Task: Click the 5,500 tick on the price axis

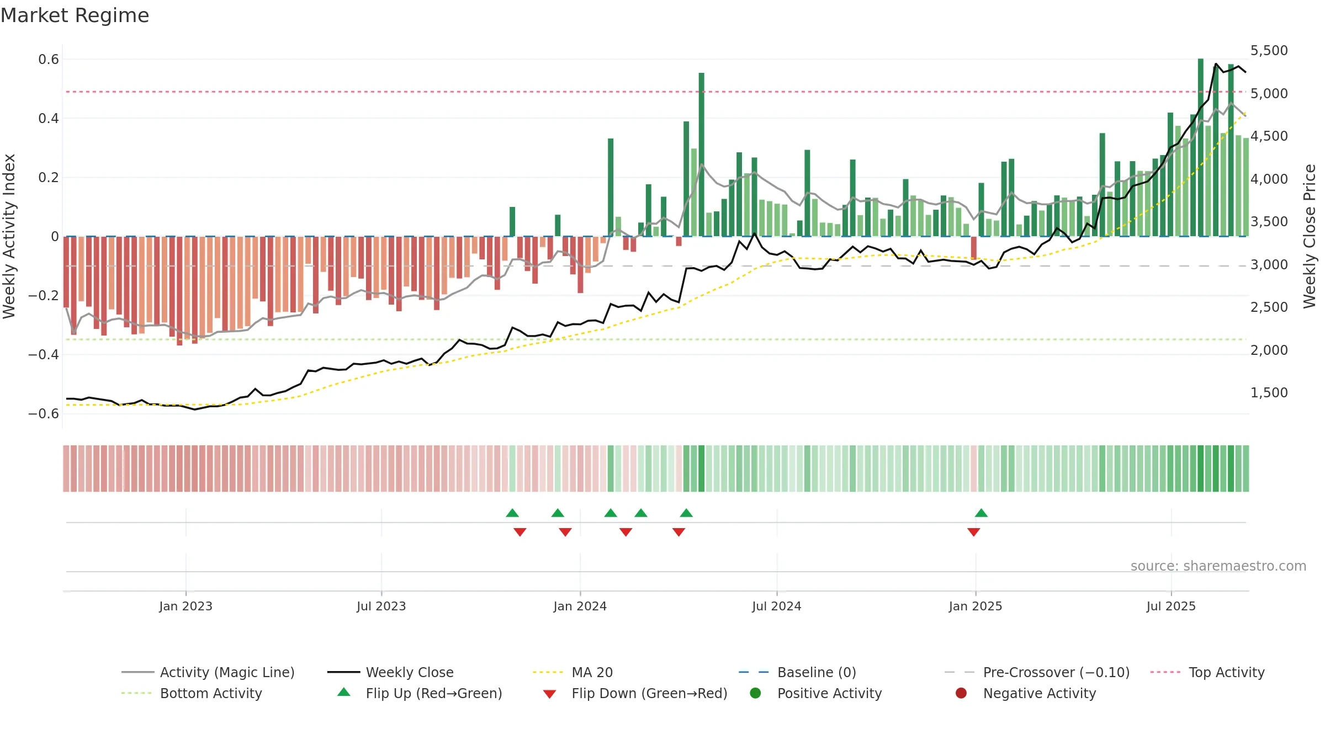Action: [1269, 50]
